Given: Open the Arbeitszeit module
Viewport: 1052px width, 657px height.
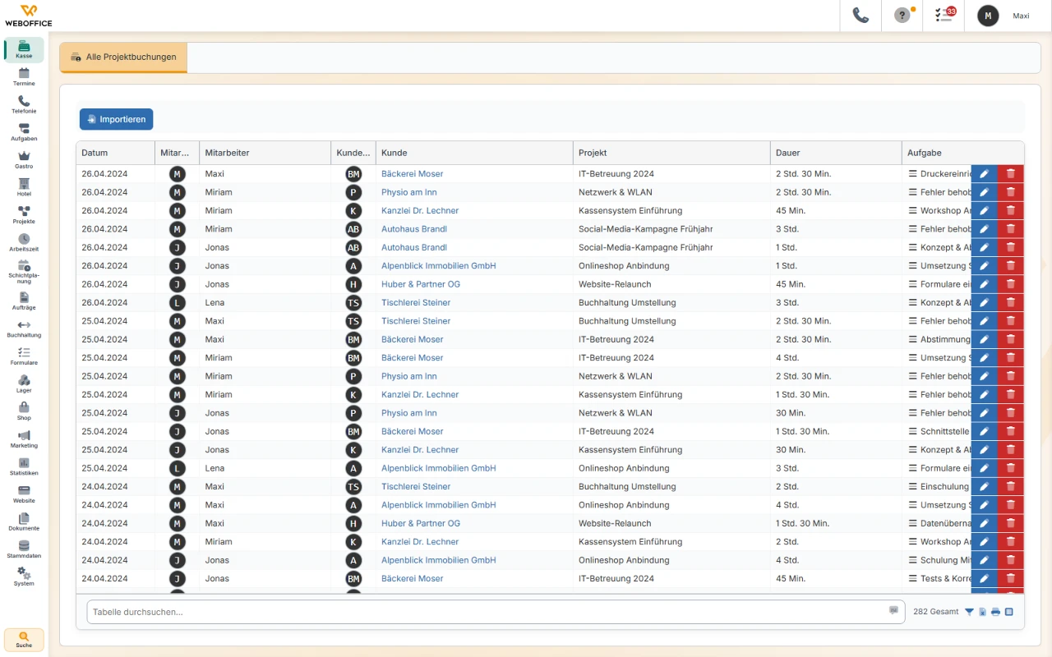Looking at the screenshot, I should 24,242.
